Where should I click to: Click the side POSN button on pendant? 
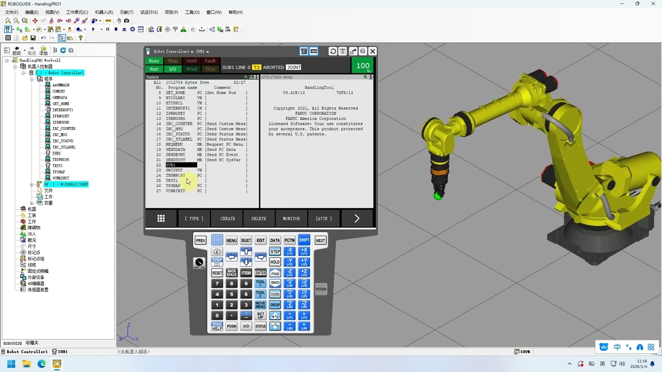coord(321,289)
